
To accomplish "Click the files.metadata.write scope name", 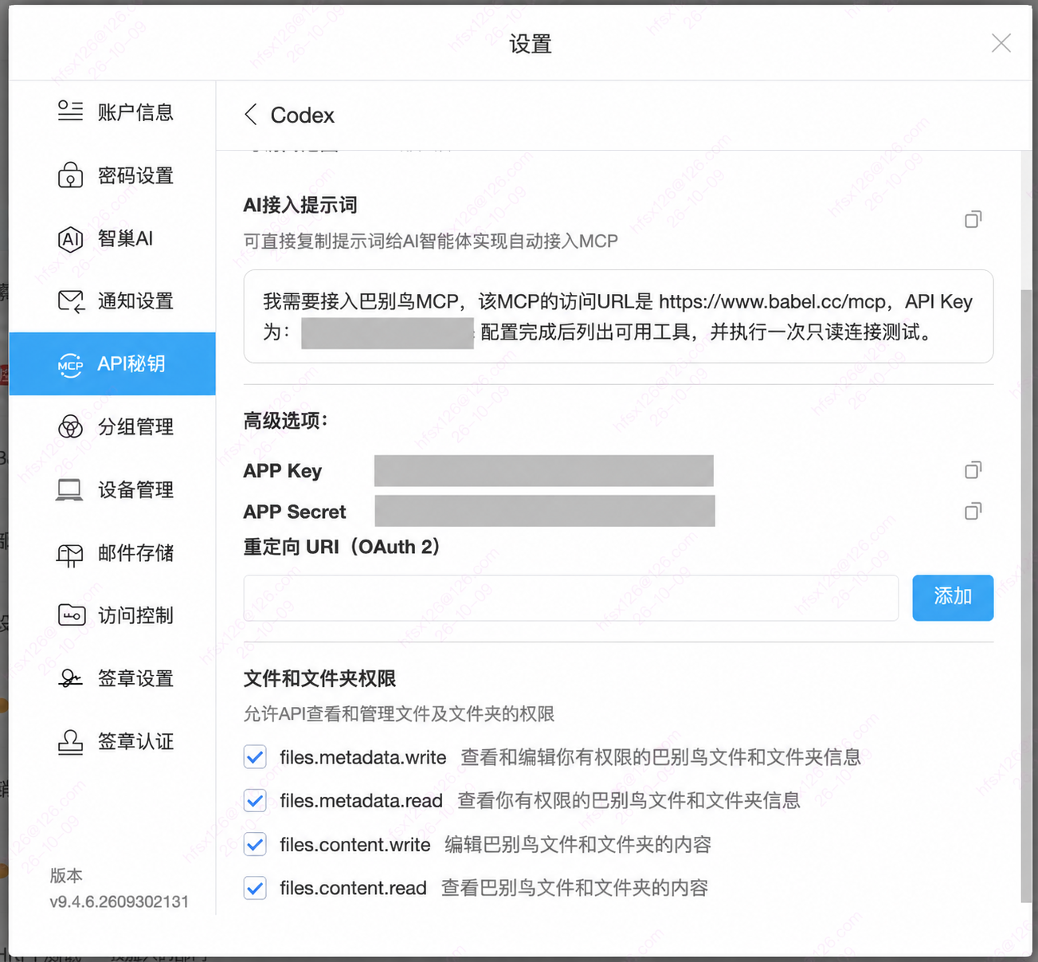I will click(362, 757).
